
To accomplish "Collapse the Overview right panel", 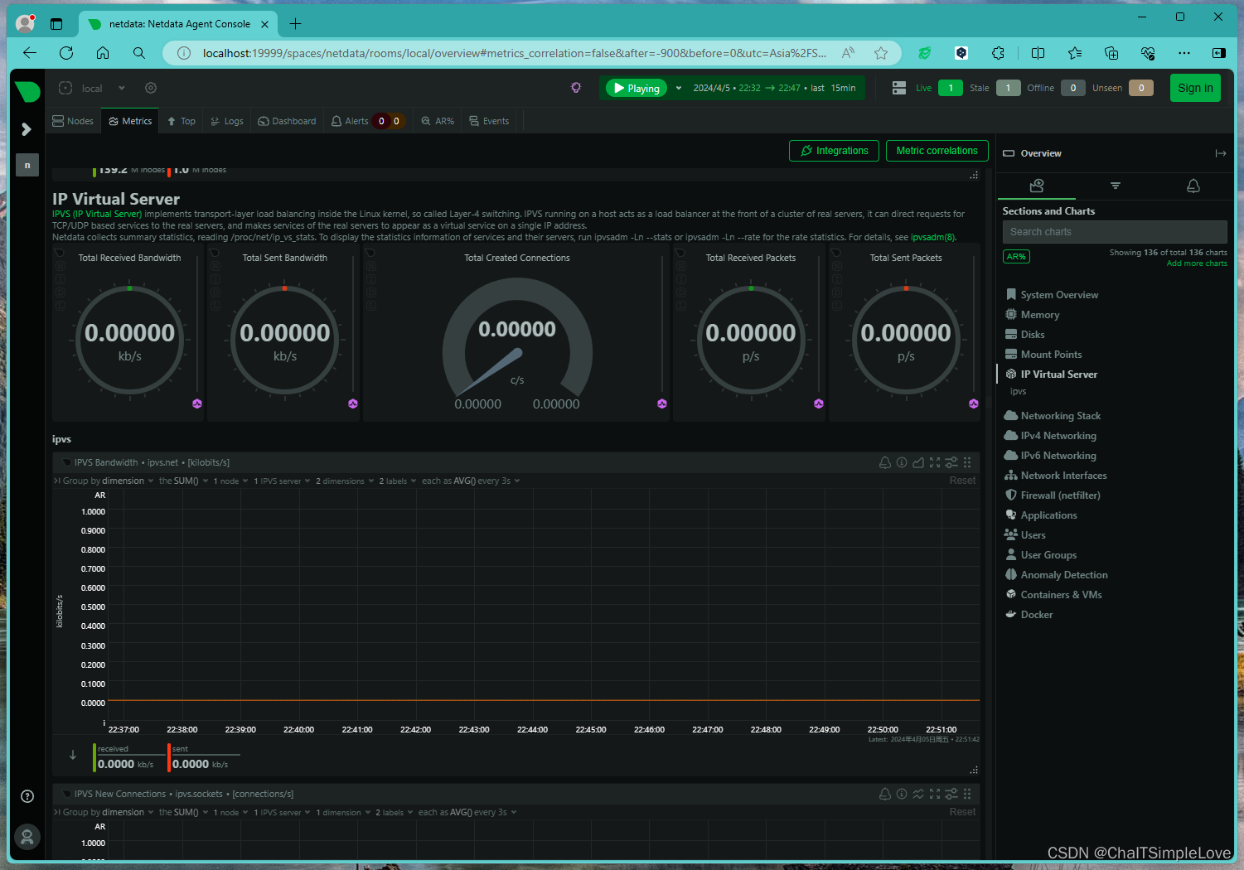I will pyautogui.click(x=1221, y=153).
